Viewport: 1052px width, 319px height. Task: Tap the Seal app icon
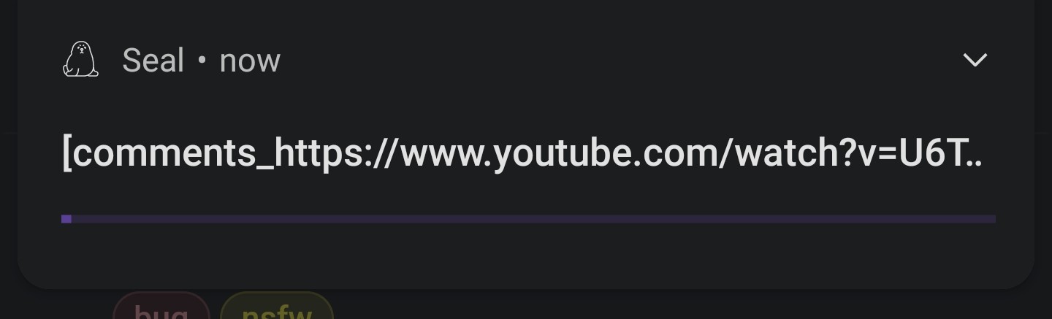[x=80, y=59]
